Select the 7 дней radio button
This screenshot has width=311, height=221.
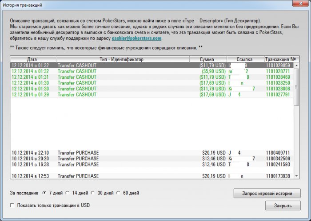coord(44,193)
